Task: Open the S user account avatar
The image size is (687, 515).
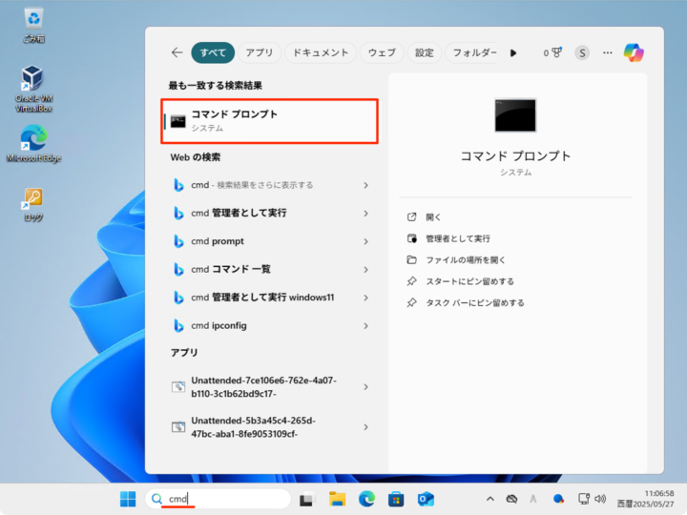Action: pos(582,53)
